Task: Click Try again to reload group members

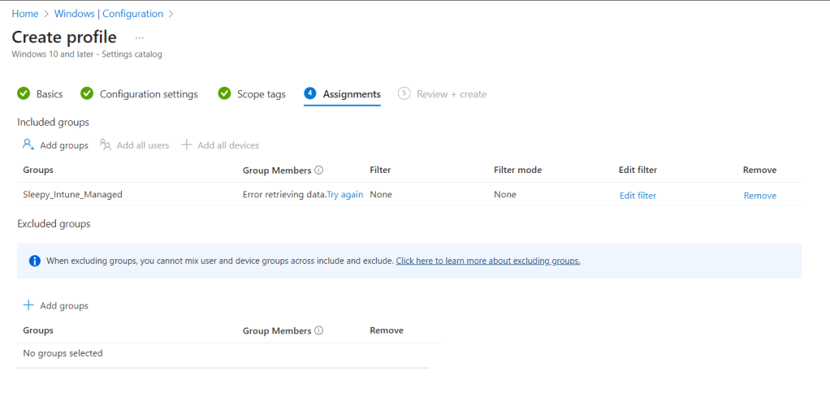Action: (x=344, y=195)
